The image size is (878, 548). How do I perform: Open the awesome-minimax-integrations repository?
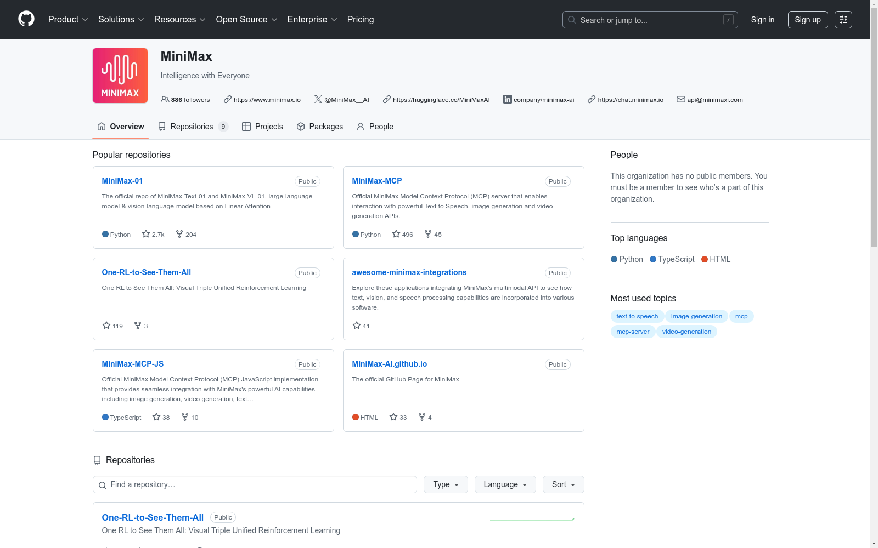[x=409, y=272]
